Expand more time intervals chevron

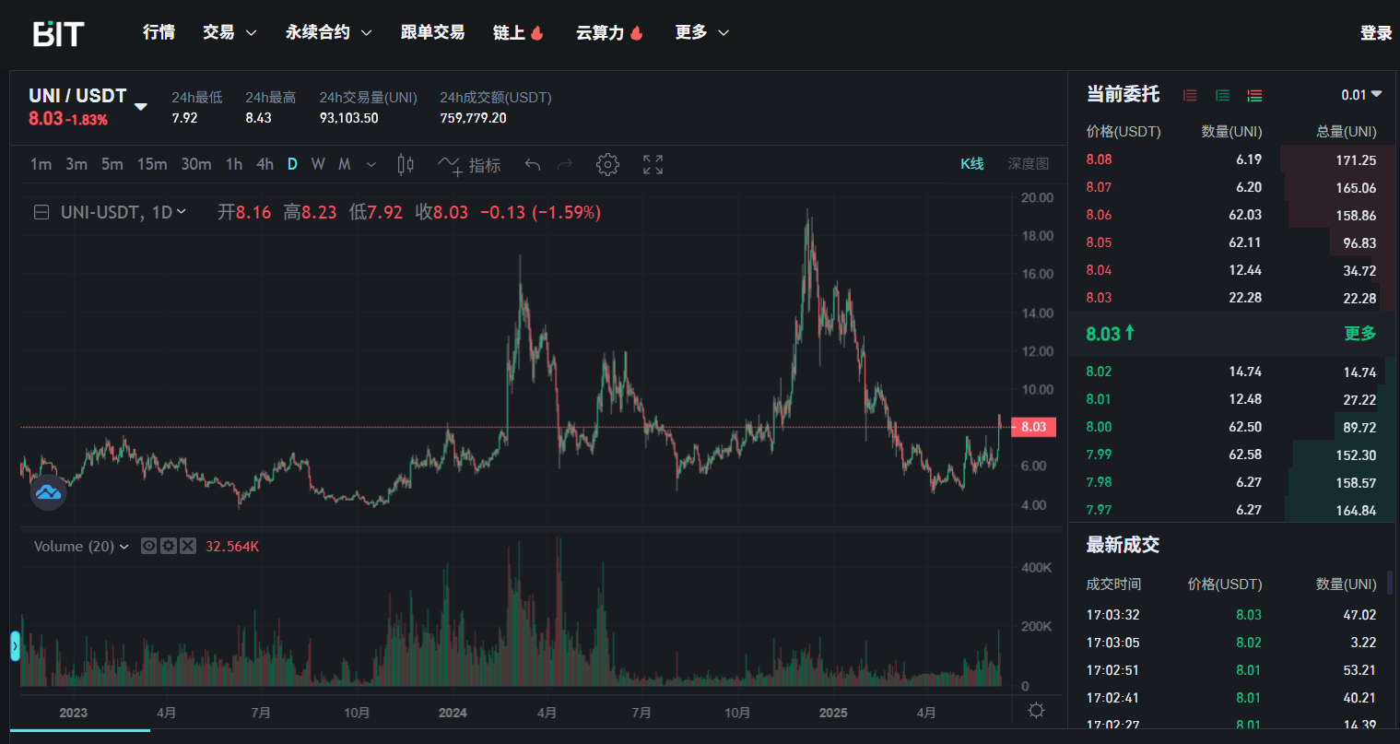pyautogui.click(x=371, y=165)
